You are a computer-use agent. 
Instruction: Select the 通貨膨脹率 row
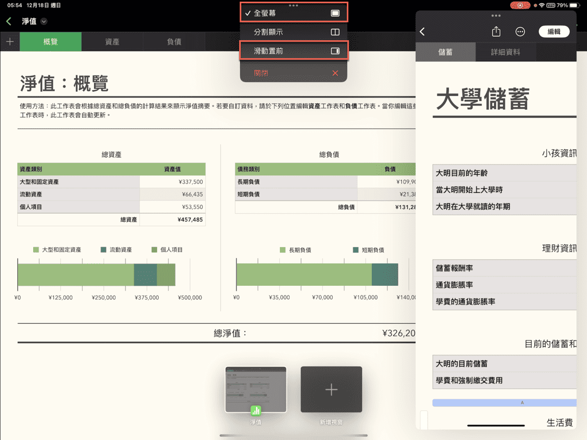pos(504,285)
